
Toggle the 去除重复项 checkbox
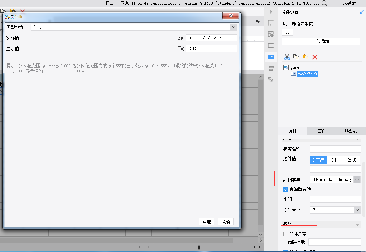(286, 189)
